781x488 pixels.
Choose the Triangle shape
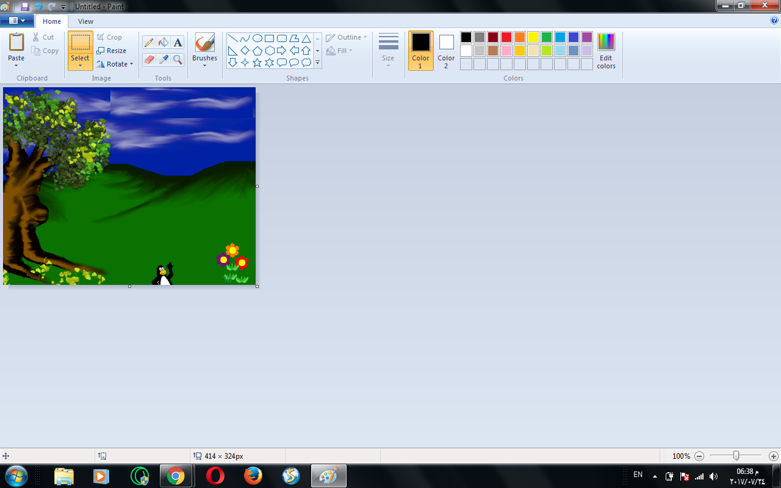click(x=306, y=38)
